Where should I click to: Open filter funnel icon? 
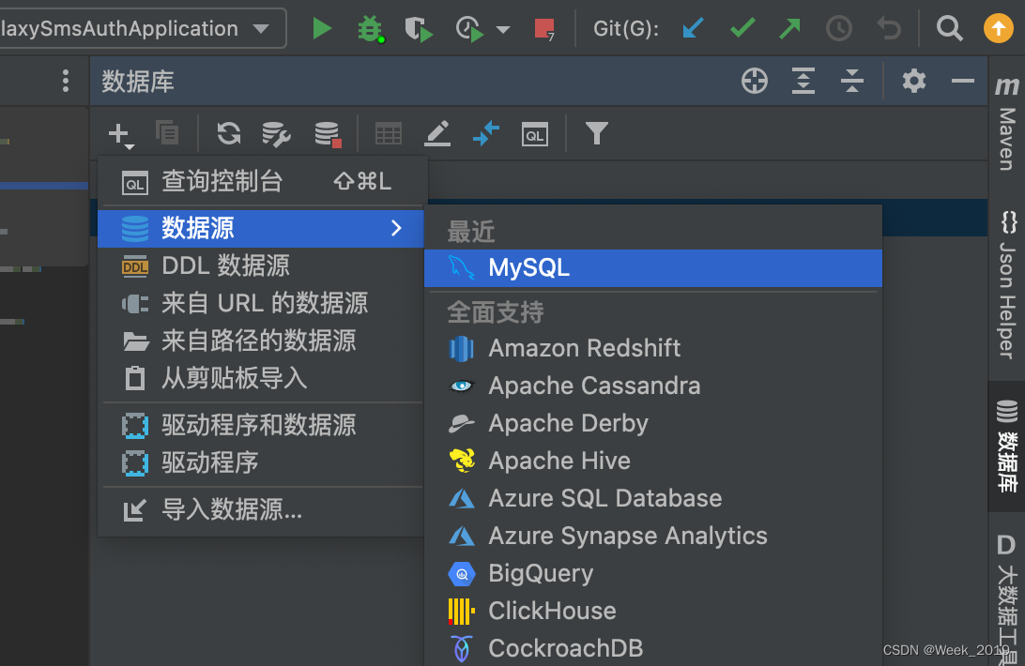pyautogui.click(x=597, y=133)
